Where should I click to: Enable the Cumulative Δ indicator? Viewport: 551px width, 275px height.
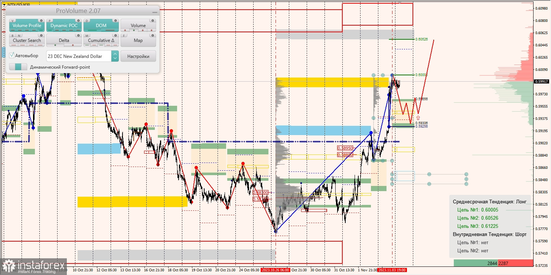101,40
